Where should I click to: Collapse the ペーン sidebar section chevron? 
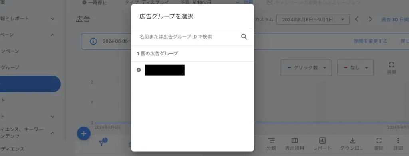[52, 35]
